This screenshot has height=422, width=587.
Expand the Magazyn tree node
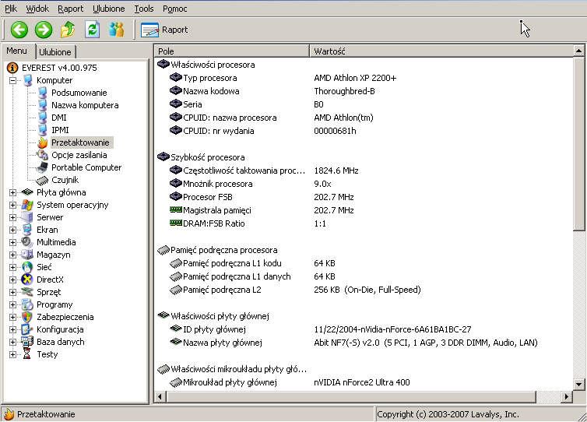coord(12,255)
